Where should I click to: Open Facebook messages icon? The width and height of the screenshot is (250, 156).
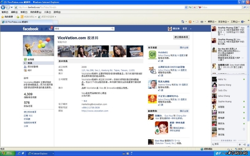point(46,29)
